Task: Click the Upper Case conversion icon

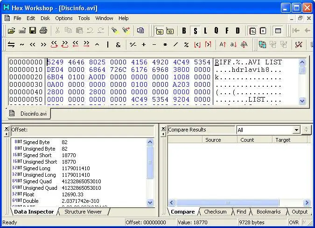Action: coord(223,45)
